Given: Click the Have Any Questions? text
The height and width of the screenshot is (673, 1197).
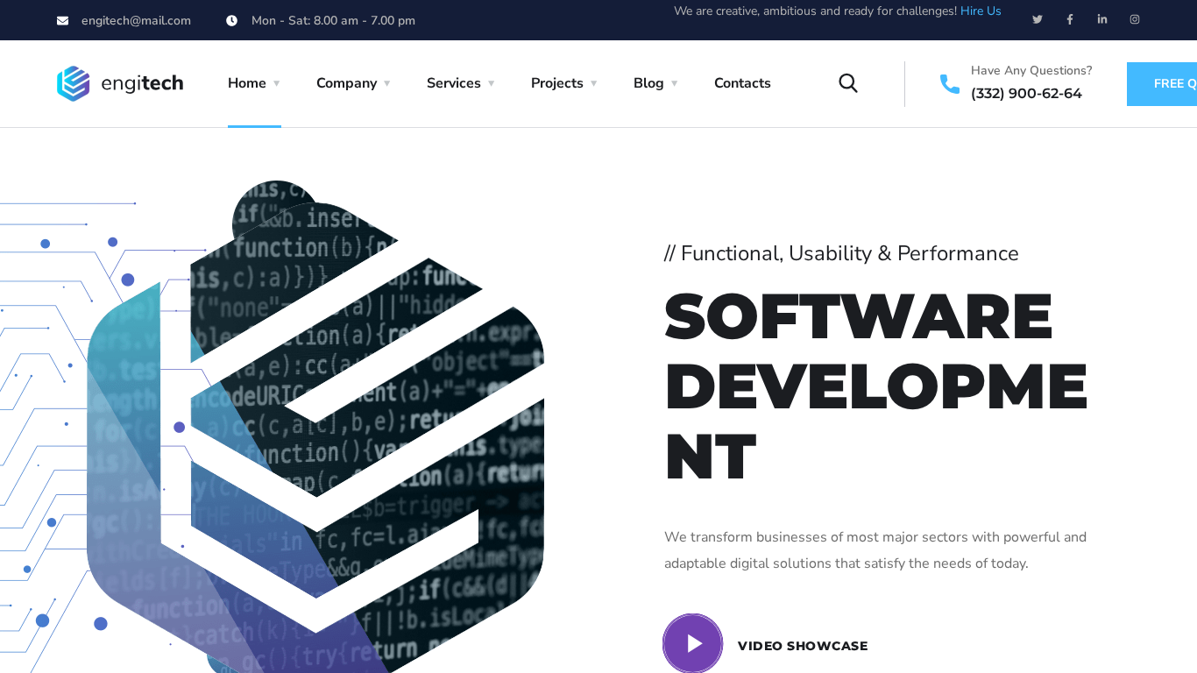Looking at the screenshot, I should (x=1031, y=70).
